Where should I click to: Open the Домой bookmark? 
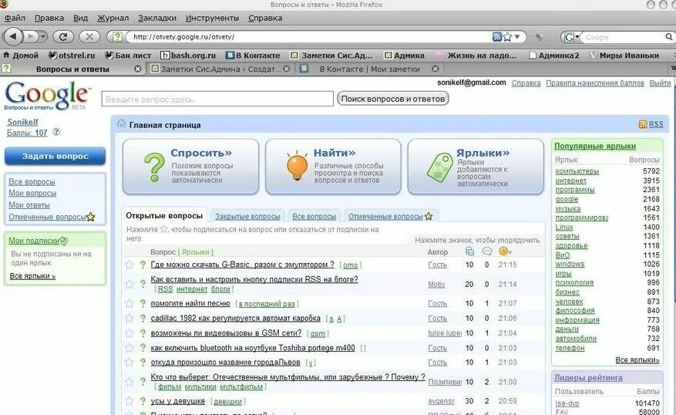point(21,56)
